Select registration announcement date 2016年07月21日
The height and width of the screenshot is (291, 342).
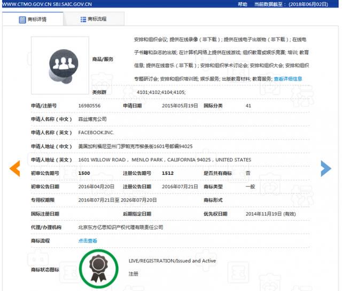[x=180, y=187]
